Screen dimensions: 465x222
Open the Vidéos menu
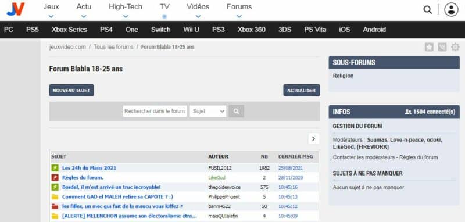point(198,7)
